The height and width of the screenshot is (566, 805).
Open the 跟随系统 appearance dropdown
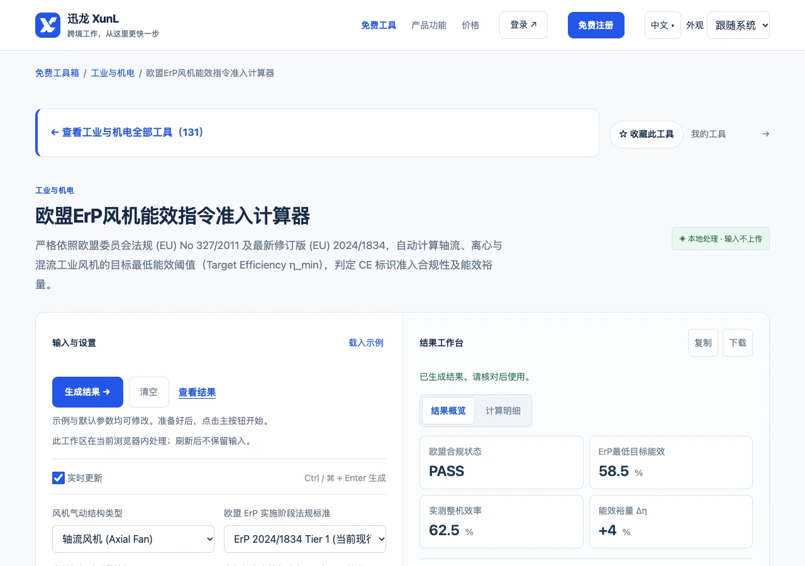pos(738,25)
